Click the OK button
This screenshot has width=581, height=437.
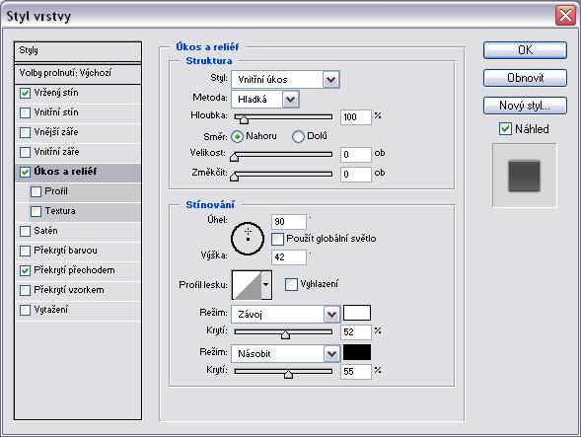click(x=525, y=50)
